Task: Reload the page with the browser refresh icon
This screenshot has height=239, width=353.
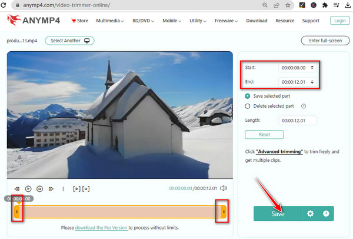Action: click(4, 5)
